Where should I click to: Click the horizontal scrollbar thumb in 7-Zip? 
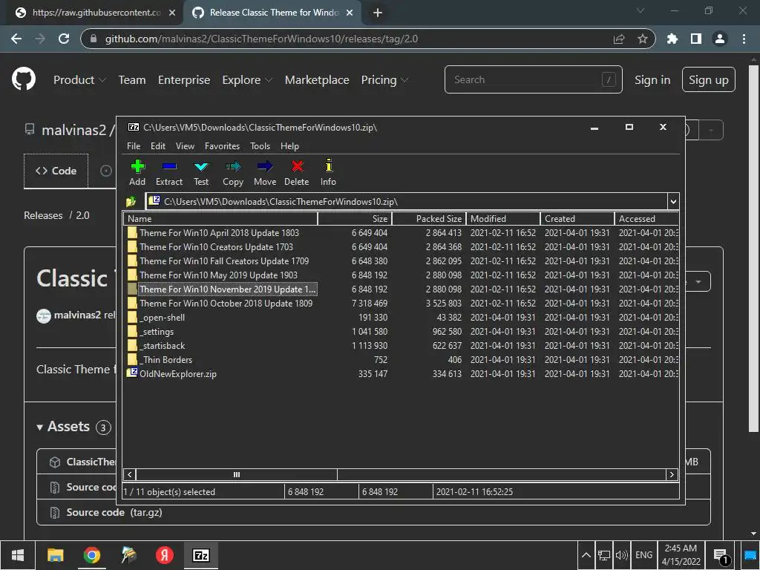point(237,474)
